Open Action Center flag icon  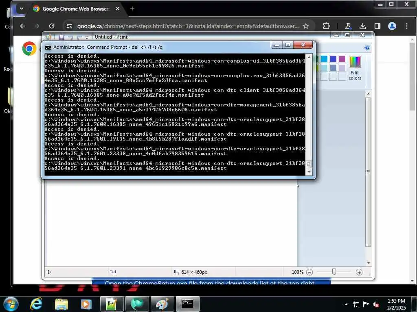[366, 304]
